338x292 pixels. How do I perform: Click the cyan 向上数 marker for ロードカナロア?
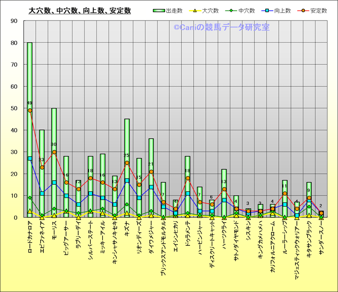(x=30, y=158)
